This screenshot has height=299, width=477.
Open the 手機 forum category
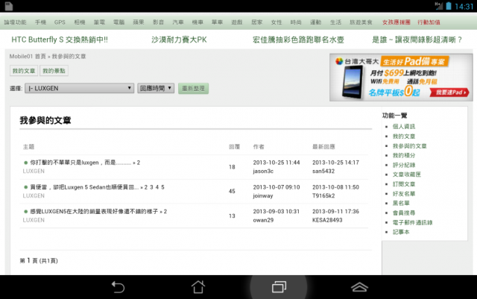40,22
